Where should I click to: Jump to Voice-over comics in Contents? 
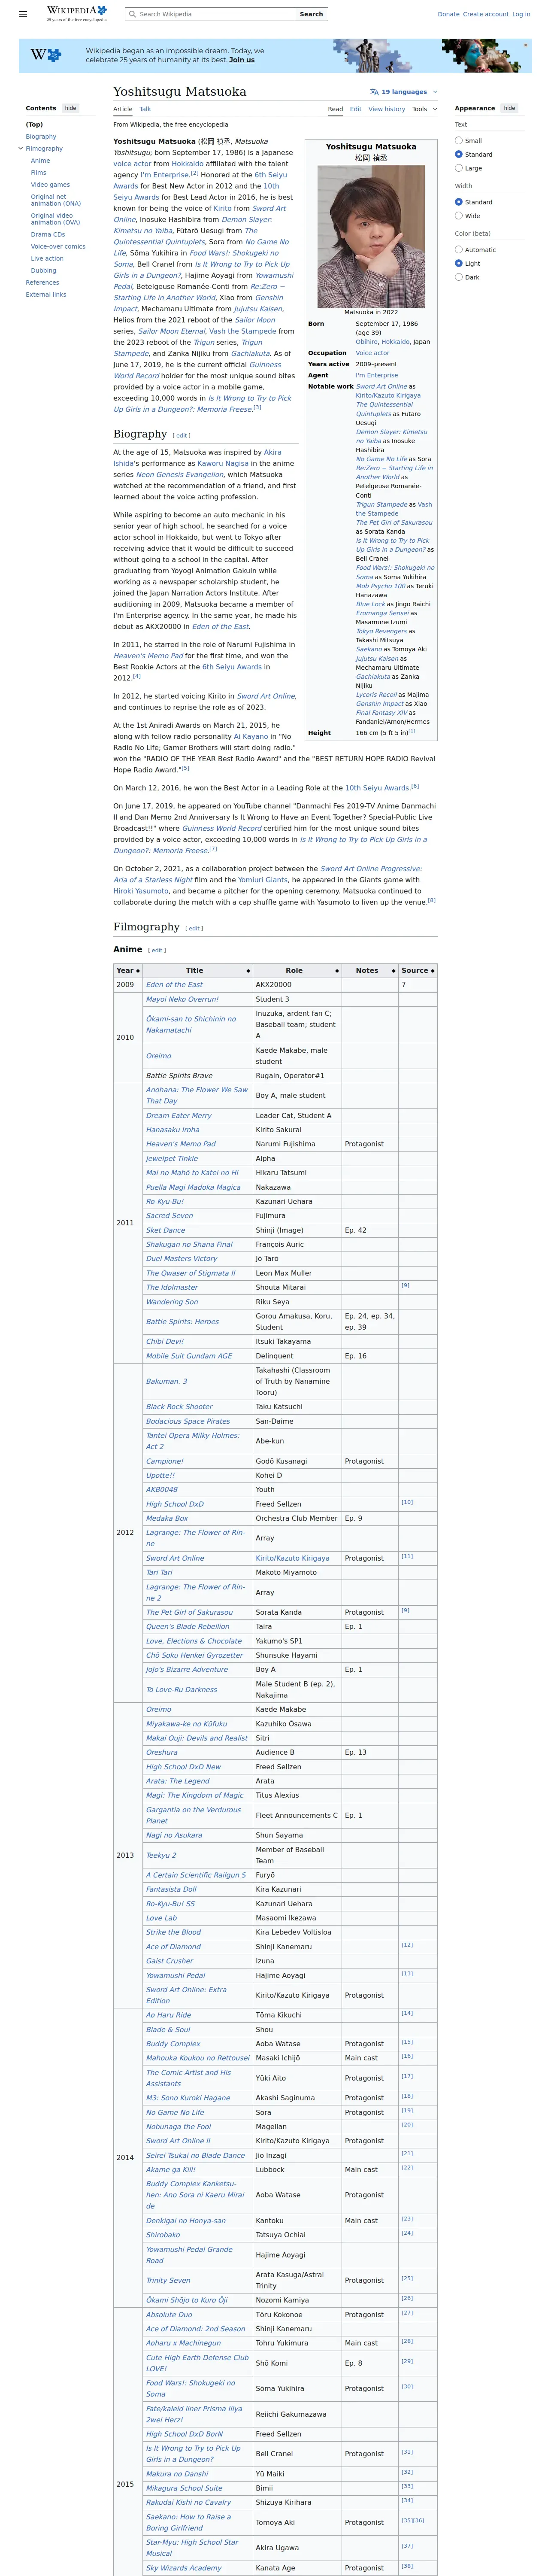click(x=58, y=246)
